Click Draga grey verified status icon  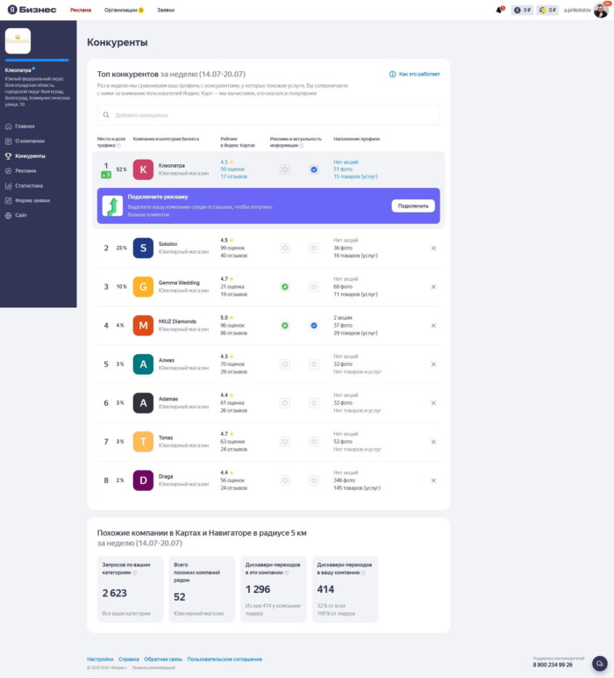point(314,480)
